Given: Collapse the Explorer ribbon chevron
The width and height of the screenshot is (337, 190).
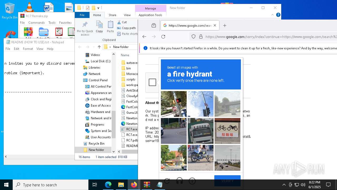Looking at the screenshot, I should (272, 15).
